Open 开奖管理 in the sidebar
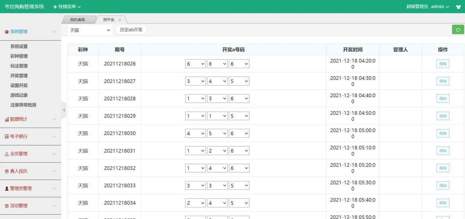Viewport: 465px width, 219px height. pos(19,76)
